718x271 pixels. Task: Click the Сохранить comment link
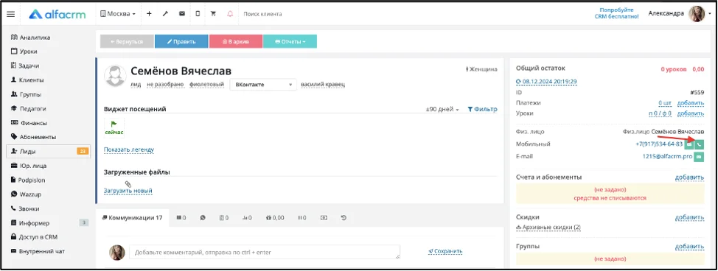click(x=445, y=251)
